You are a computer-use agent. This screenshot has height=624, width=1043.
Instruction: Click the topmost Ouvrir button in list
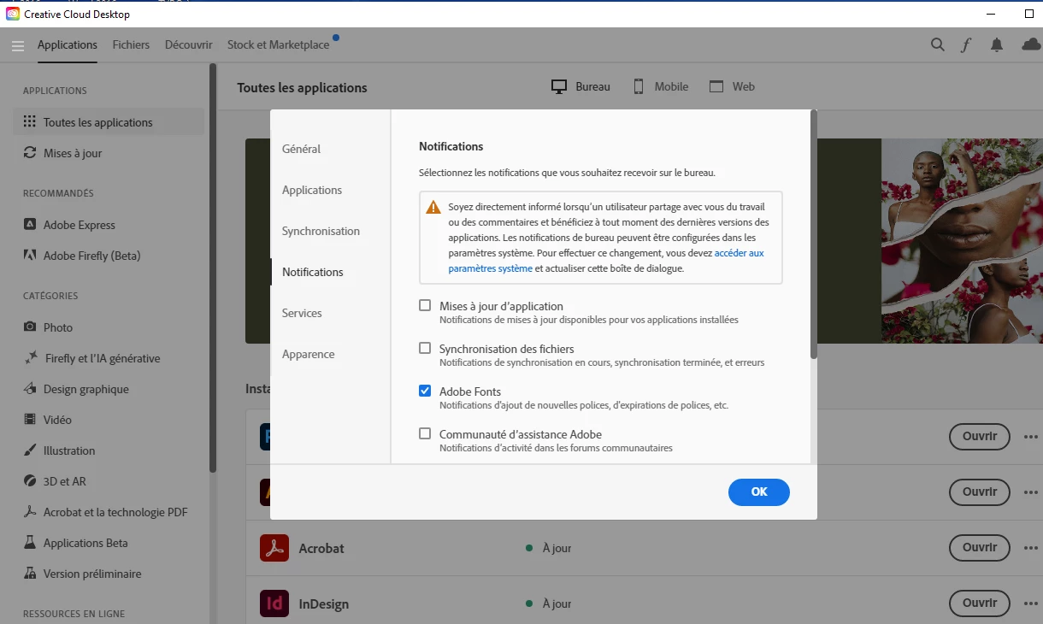980,437
